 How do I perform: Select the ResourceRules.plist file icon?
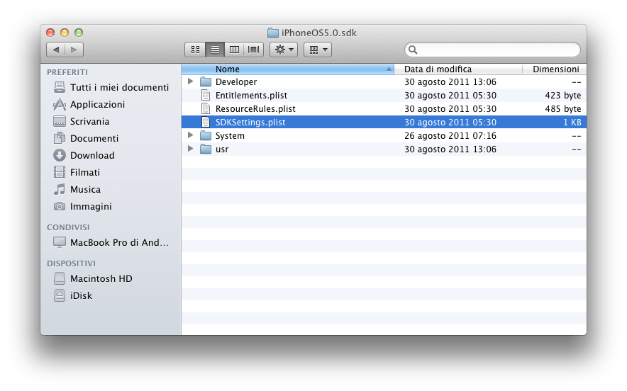pos(206,108)
